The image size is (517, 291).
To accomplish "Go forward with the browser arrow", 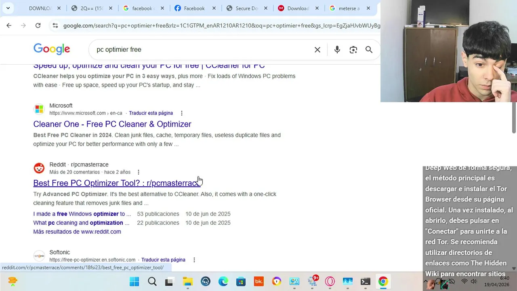I will coord(23,25).
